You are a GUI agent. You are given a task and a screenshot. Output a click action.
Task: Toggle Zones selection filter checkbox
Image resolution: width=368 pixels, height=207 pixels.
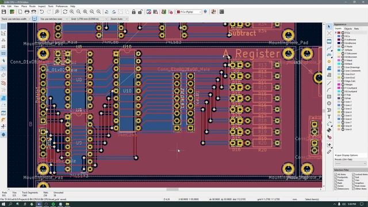point(336,186)
